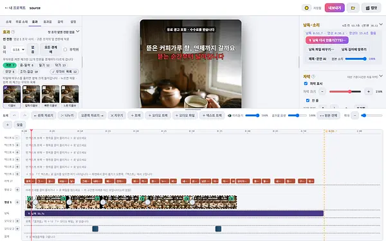
Task: Collapse the 효과 section chevron
Action: [78, 31]
